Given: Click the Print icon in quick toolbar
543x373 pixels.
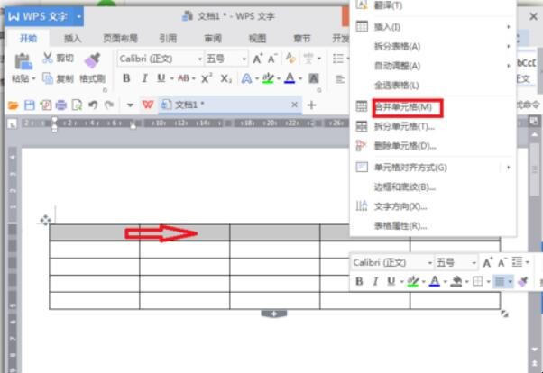Looking at the screenshot, I should coord(61,105).
